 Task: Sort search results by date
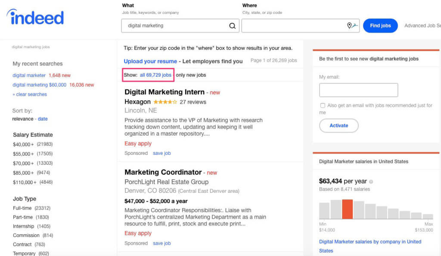43,119
